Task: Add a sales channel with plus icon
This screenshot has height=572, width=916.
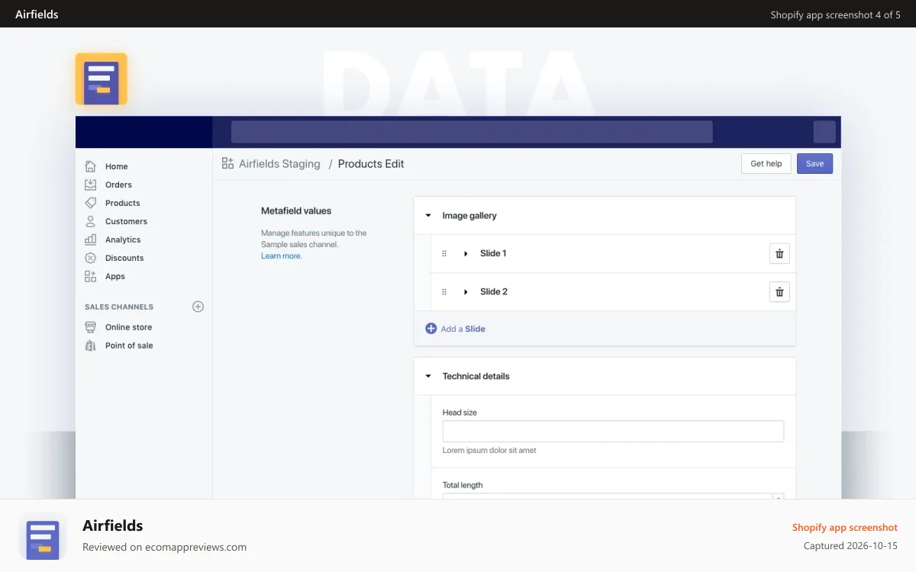Action: [x=198, y=307]
